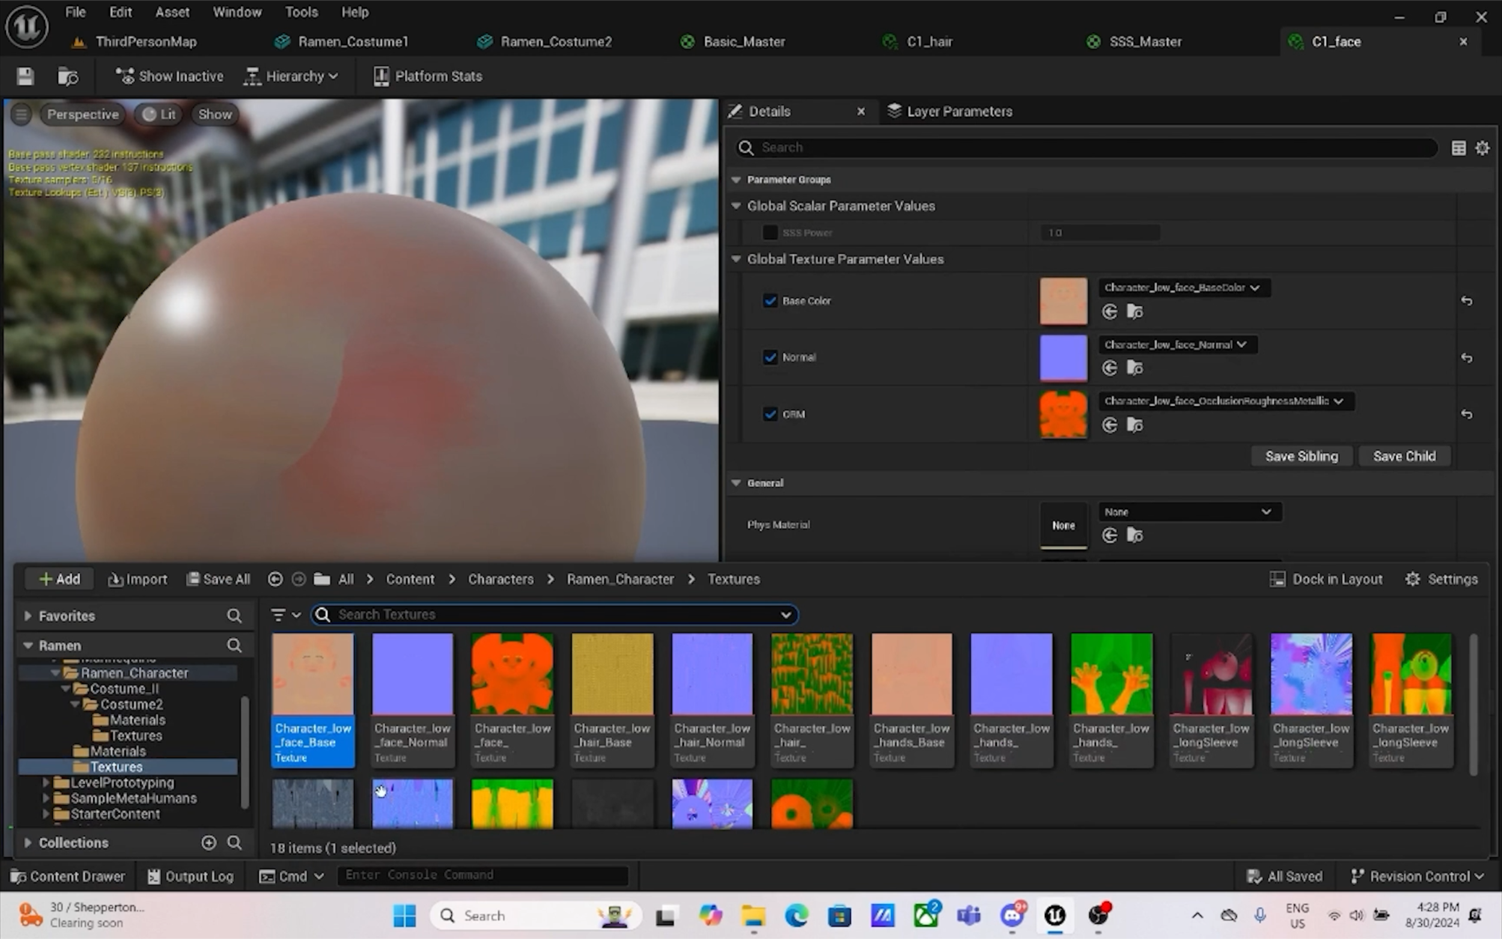The width and height of the screenshot is (1502, 939).
Task: Click the browse-to-asset toolbar icon
Action: (x=68, y=76)
